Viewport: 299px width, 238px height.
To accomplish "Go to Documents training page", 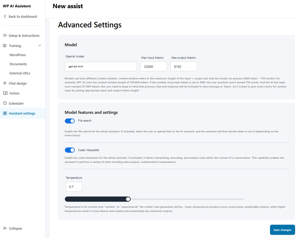I will pyautogui.click(x=18, y=64).
